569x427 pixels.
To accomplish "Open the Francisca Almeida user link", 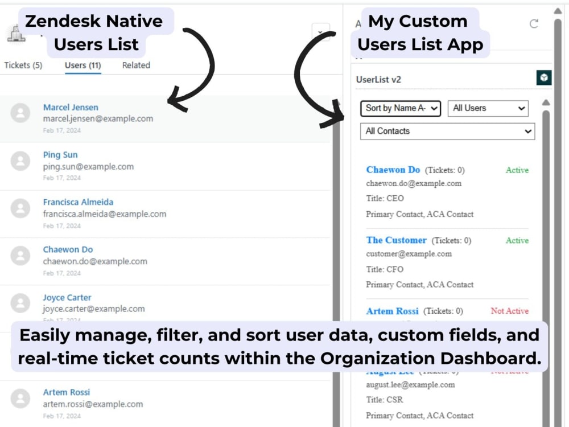I will (x=78, y=202).
